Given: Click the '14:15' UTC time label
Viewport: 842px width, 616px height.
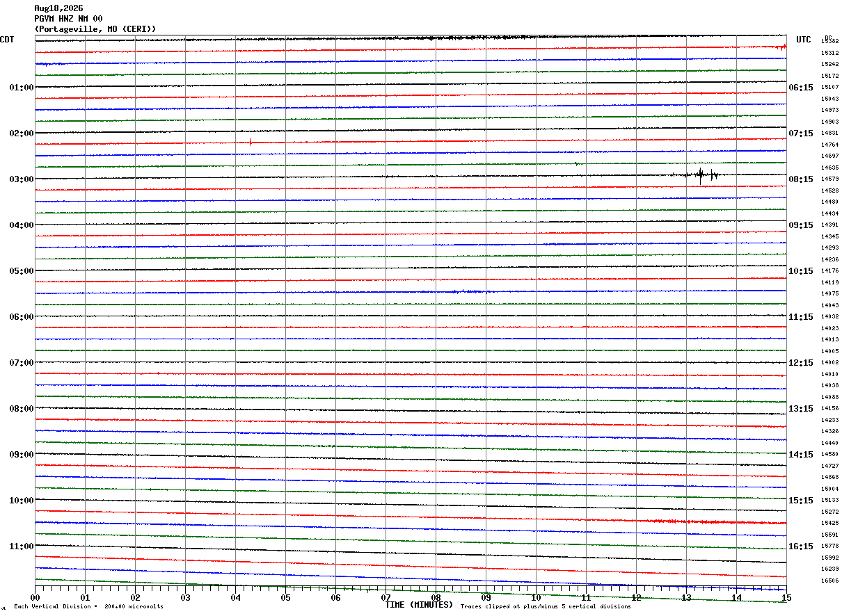Looking at the screenshot, I should [801, 455].
